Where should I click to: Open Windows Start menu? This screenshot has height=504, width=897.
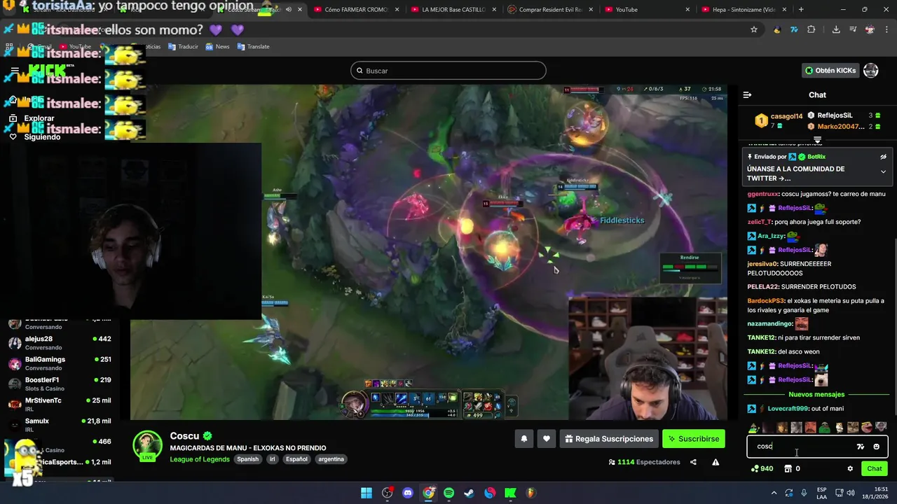tap(367, 493)
